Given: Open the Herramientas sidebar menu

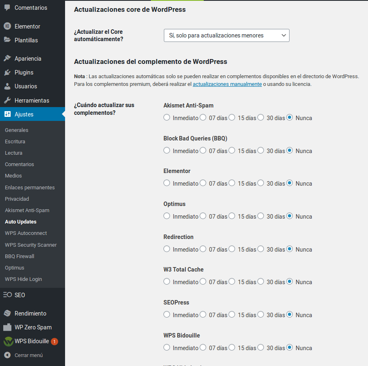Looking at the screenshot, I should click(33, 100).
